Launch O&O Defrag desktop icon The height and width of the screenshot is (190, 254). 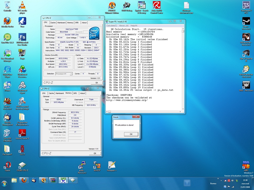pos(127,6)
